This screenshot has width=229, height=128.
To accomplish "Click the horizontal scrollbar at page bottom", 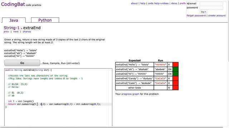I will pyautogui.click(x=112, y=127).
